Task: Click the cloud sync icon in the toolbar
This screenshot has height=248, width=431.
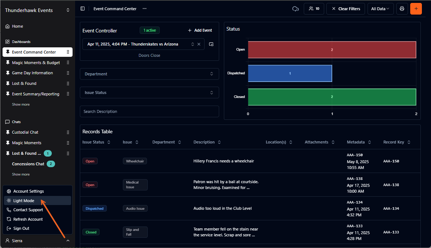Action: coord(295,8)
